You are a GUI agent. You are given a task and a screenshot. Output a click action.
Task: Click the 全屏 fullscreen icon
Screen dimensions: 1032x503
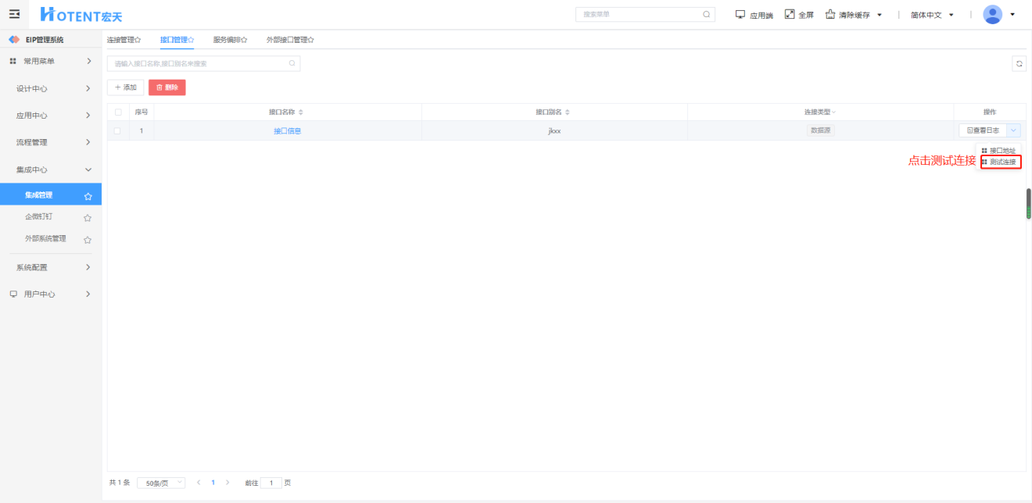(790, 14)
